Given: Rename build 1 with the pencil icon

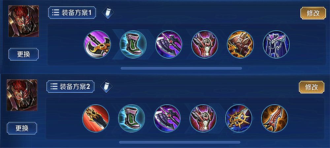Looking at the screenshot, I should (x=108, y=13).
